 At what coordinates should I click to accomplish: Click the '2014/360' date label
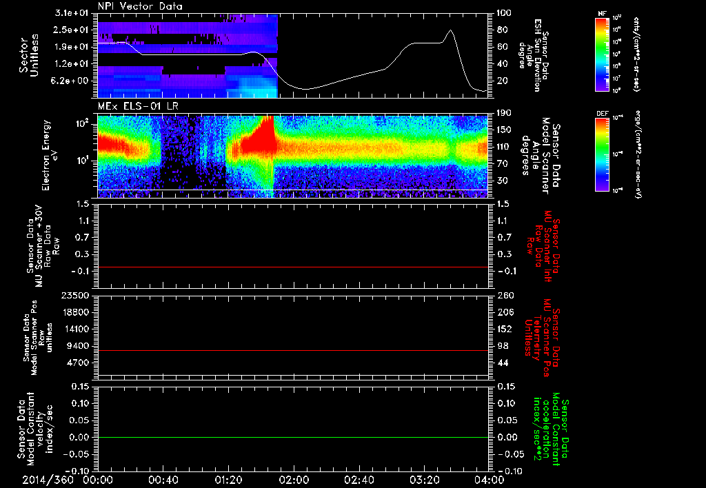coord(48,480)
